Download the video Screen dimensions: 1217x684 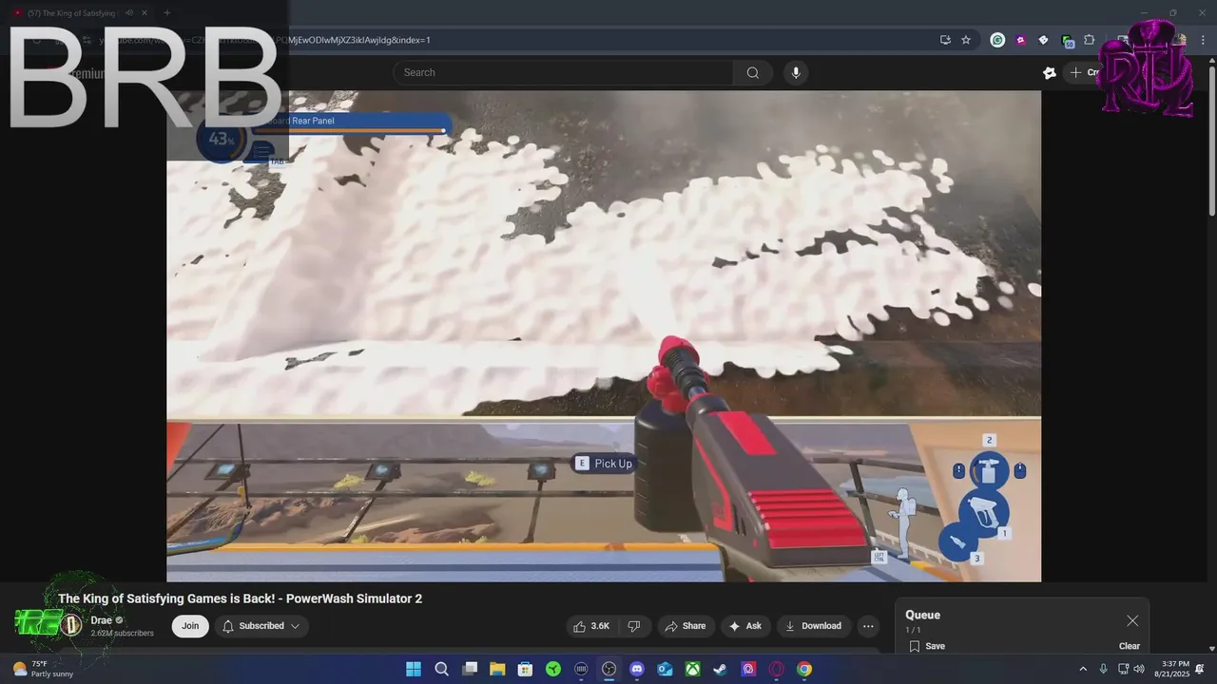[x=813, y=626]
